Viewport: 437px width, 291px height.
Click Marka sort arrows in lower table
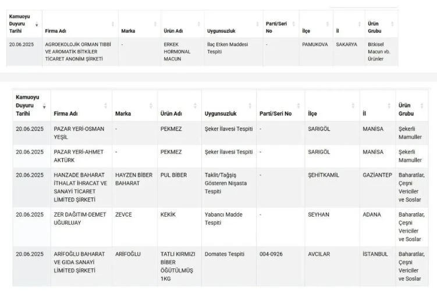(151, 106)
